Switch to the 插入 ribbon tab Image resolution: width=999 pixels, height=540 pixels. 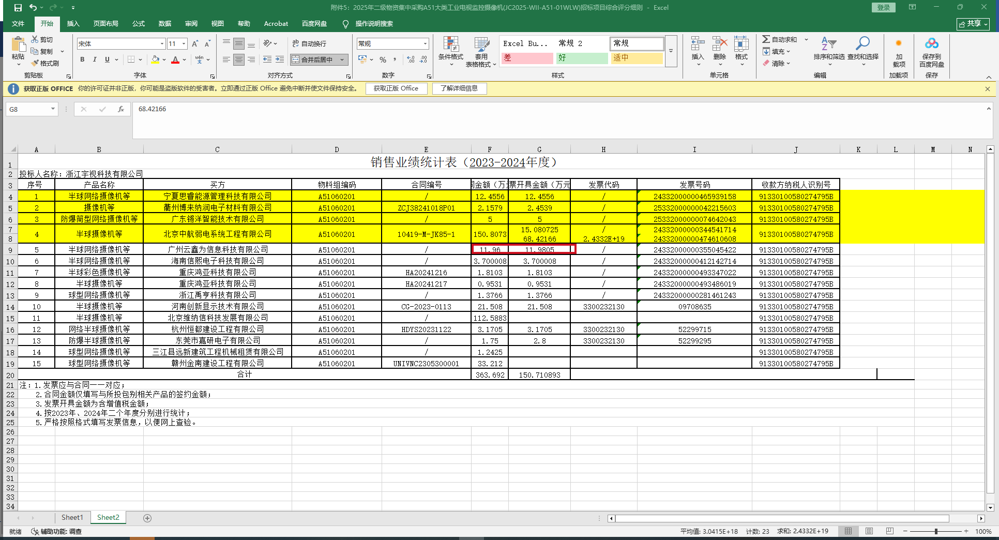pyautogui.click(x=73, y=24)
